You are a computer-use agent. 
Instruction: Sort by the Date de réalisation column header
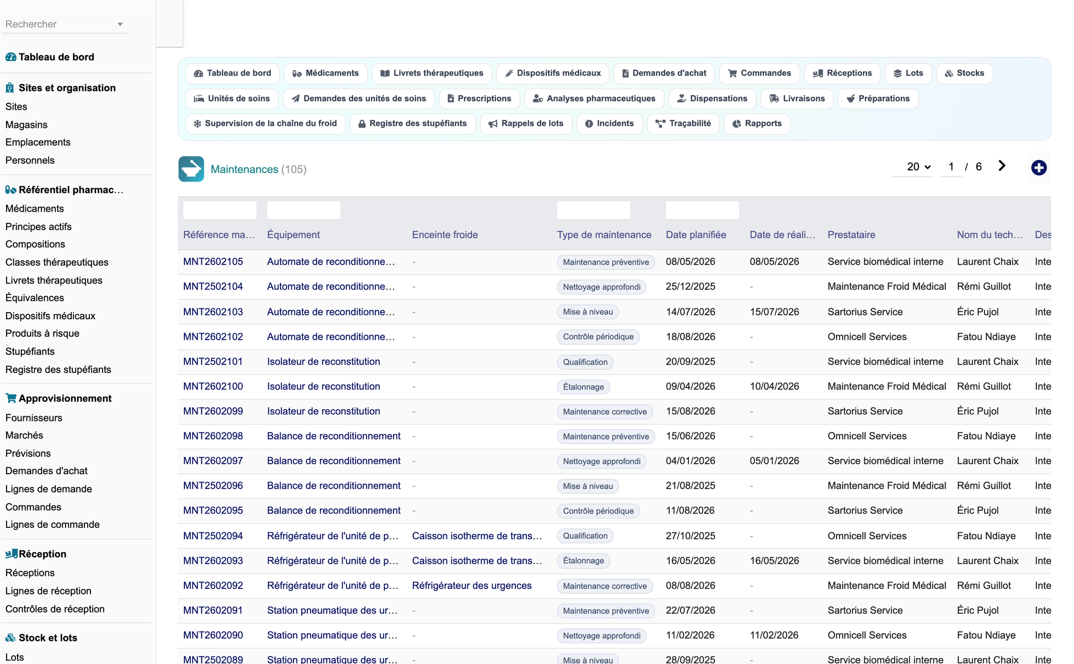(x=782, y=235)
